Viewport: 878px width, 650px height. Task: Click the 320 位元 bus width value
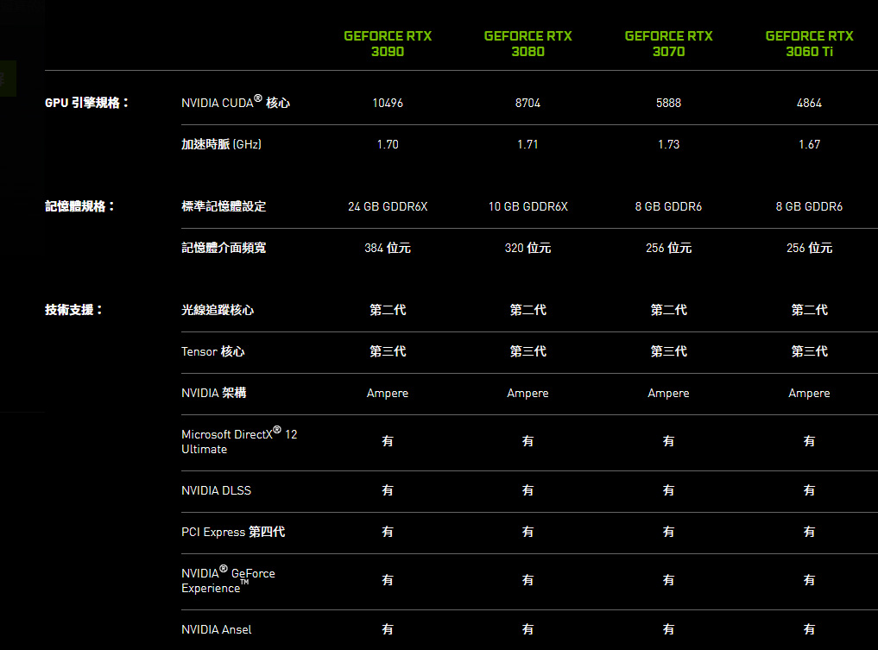(x=528, y=248)
